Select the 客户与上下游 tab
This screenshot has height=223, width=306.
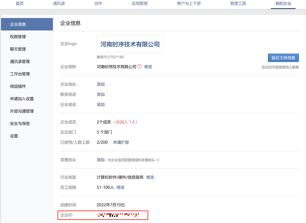pos(189,4)
